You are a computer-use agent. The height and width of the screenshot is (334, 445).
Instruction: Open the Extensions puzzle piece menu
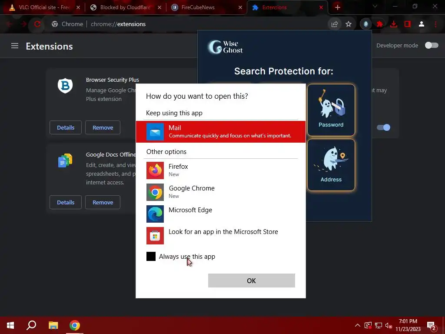[380, 24]
